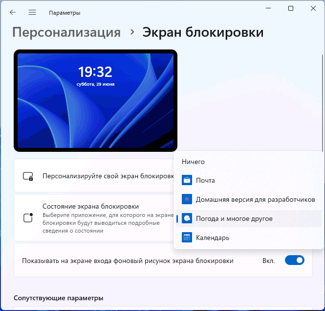Click the Показывать на экране входа label
325x311 pixels.
pyautogui.click(x=128, y=261)
